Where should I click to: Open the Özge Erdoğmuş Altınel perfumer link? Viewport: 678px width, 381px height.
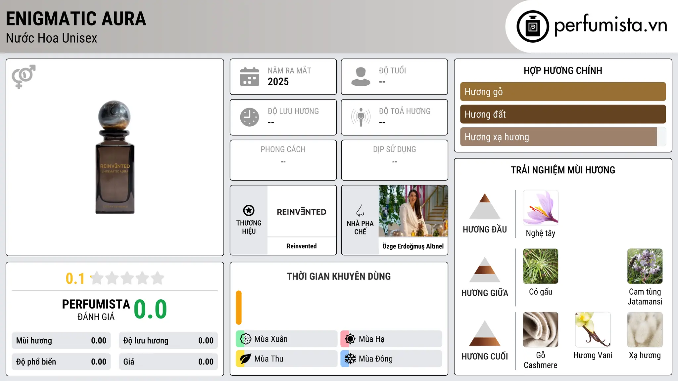[x=413, y=246]
